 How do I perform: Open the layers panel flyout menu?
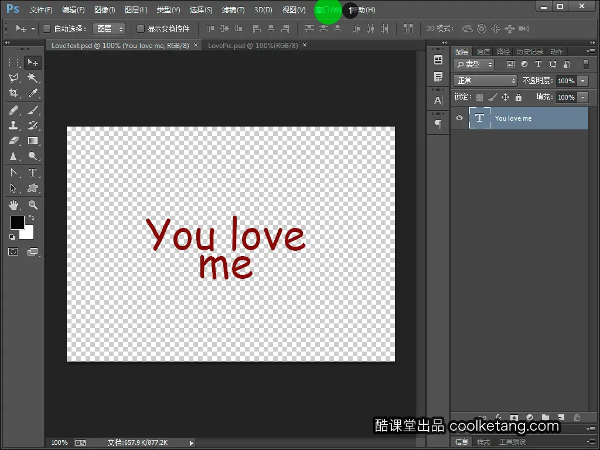tap(590, 52)
